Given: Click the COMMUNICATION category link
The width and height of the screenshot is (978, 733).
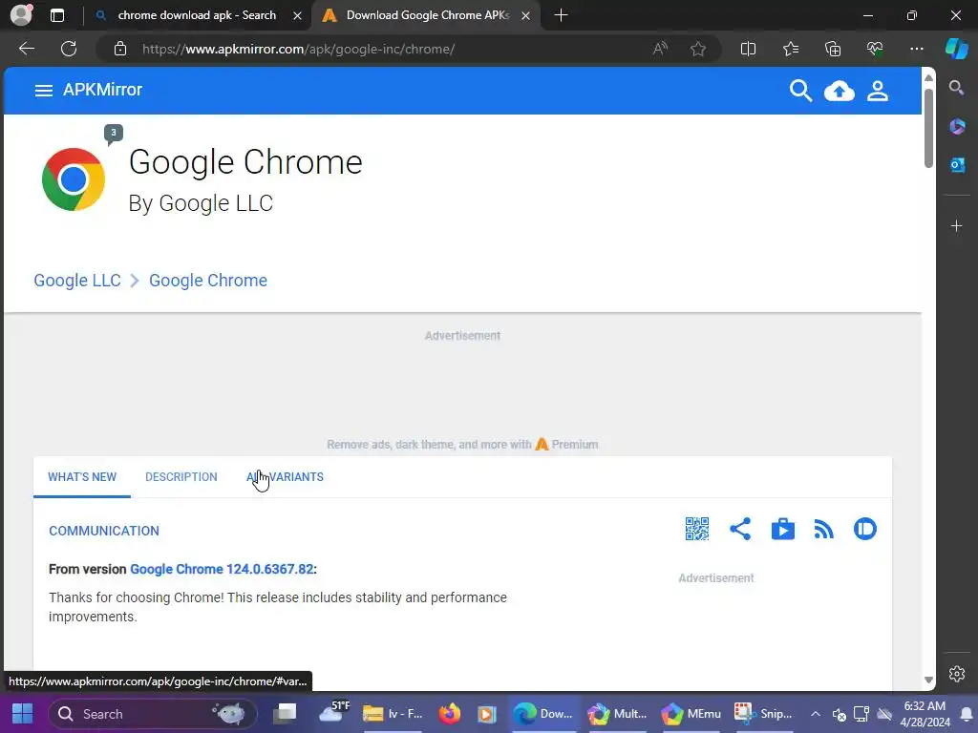Looking at the screenshot, I should (x=103, y=531).
